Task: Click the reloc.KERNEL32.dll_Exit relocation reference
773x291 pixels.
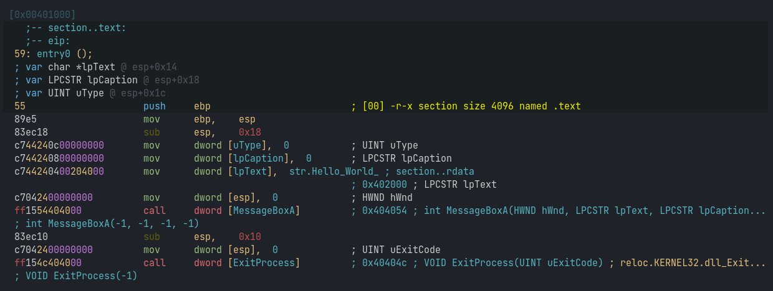Action: tap(693, 262)
